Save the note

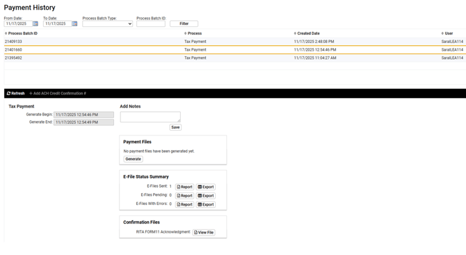pyautogui.click(x=175, y=127)
